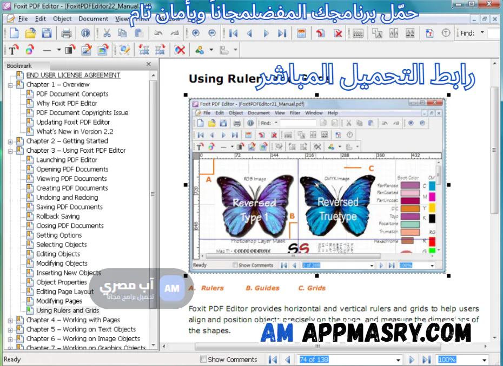Image resolution: width=503 pixels, height=366 pixels.
Task: Expand Chapter 5 – Working on Text Objects
Action: [x=10, y=329]
